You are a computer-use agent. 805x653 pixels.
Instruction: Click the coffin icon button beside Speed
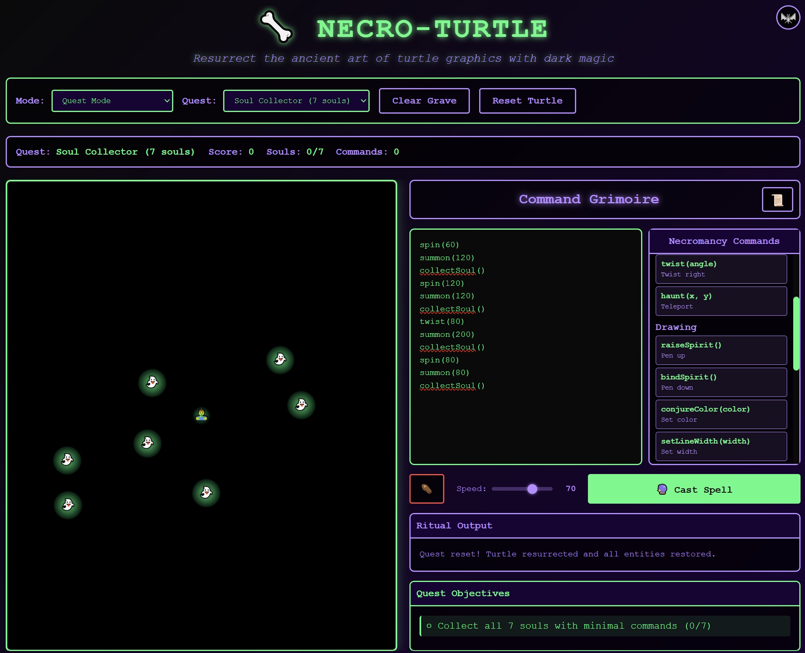click(426, 489)
